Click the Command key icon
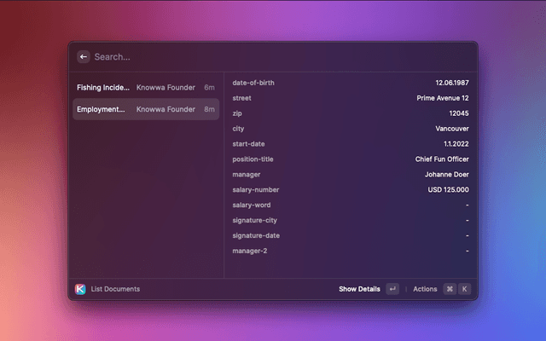 (x=449, y=289)
